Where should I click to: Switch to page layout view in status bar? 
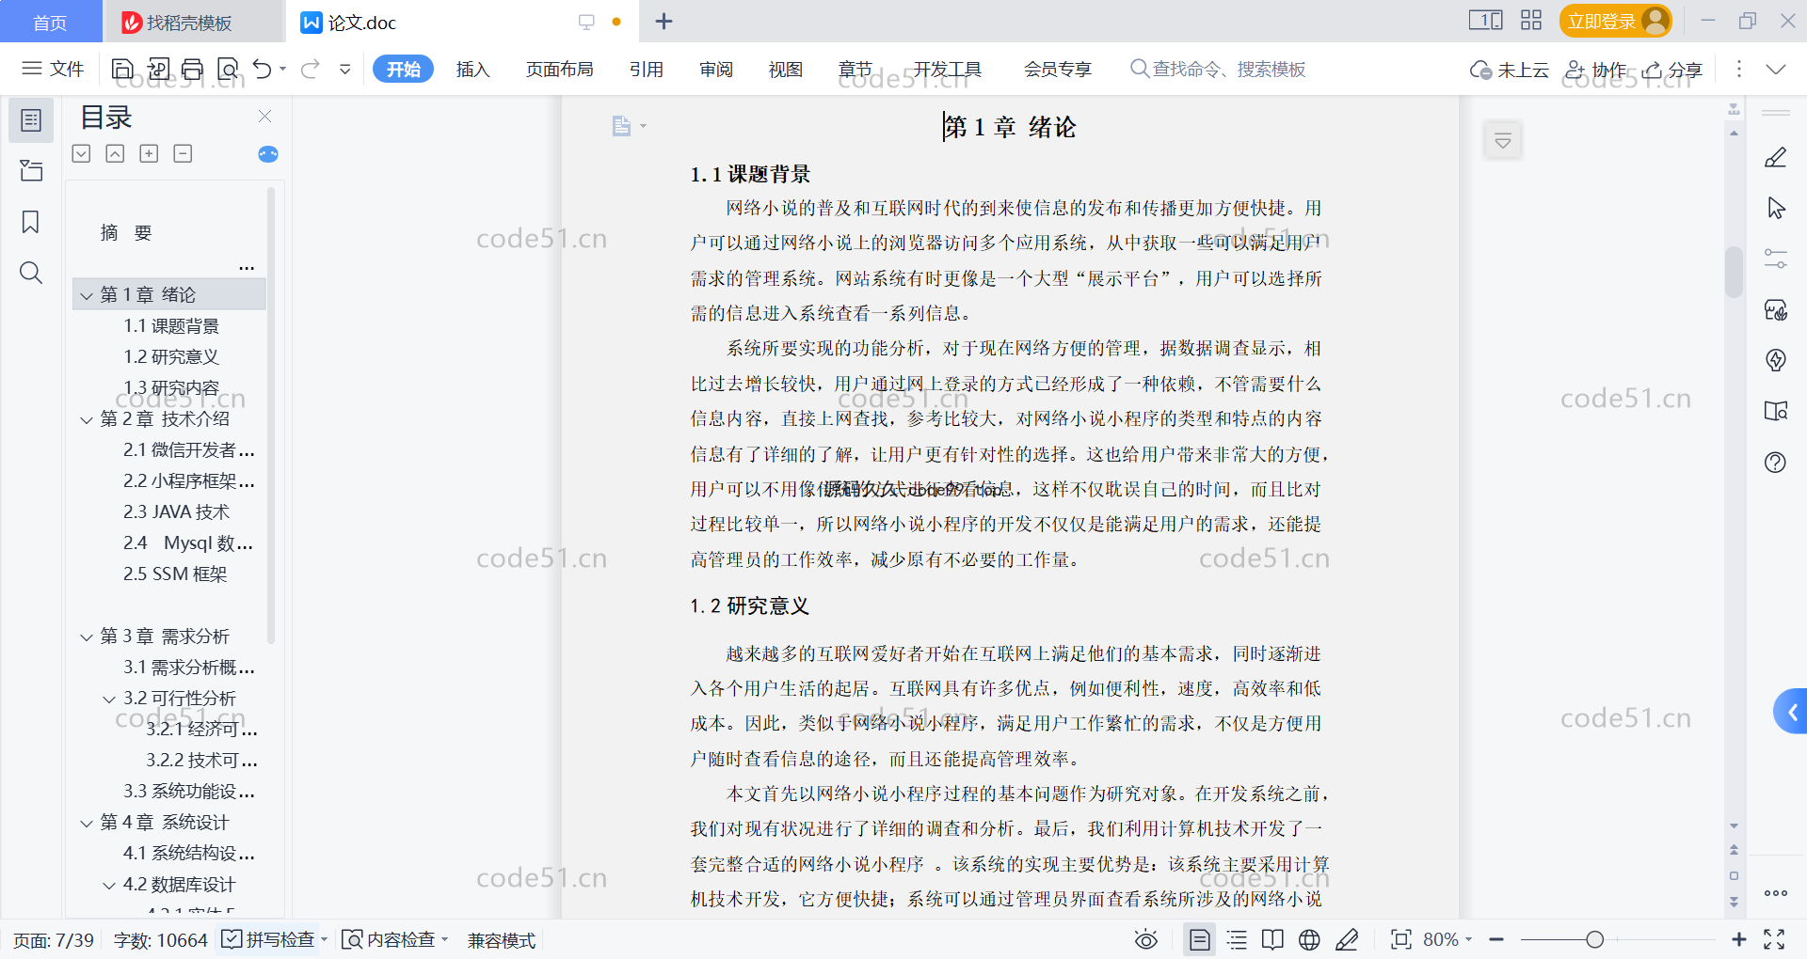[1199, 939]
